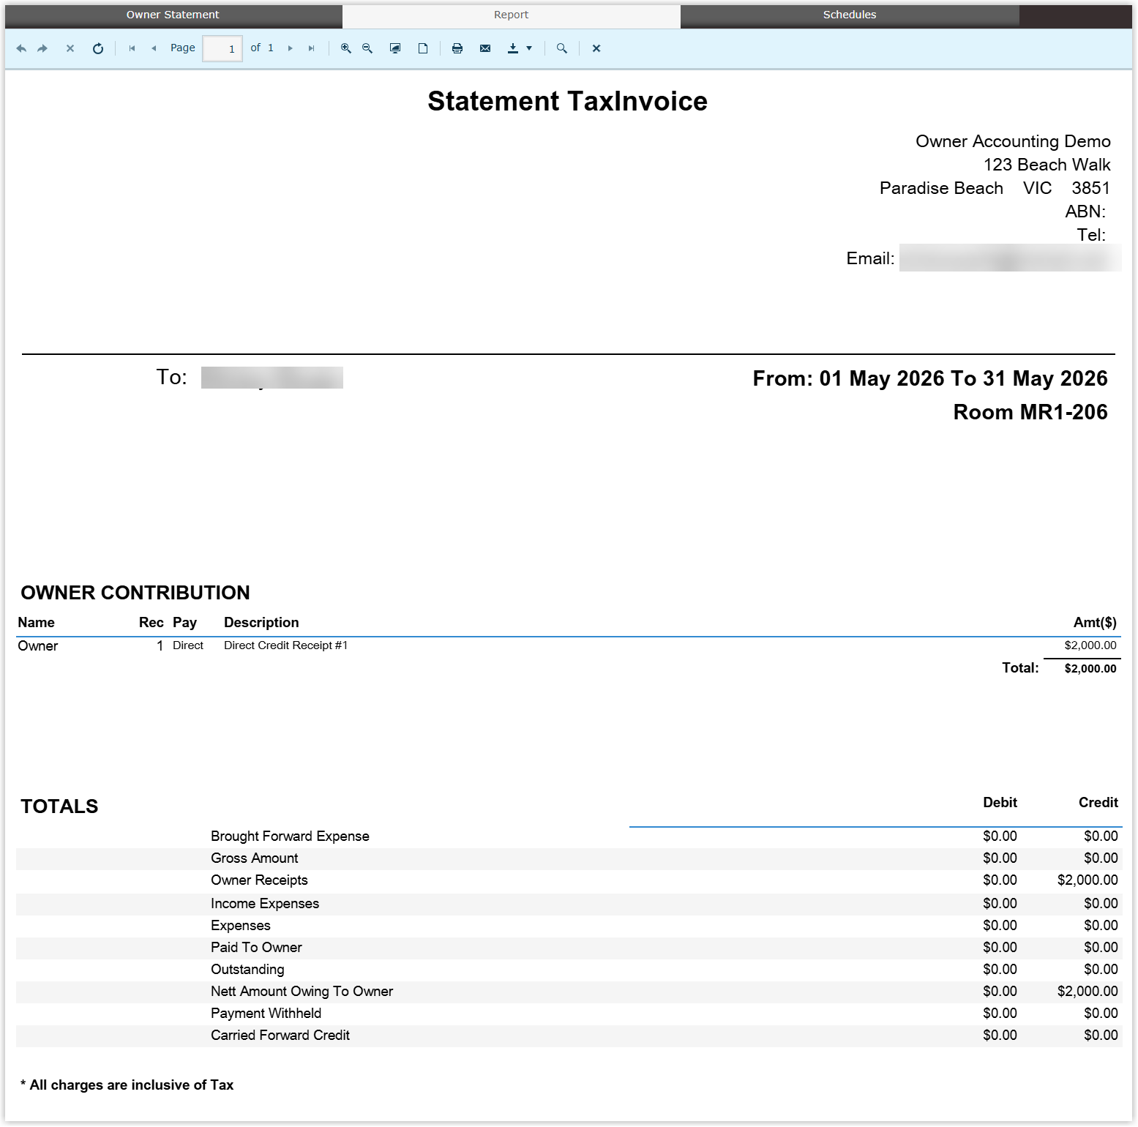Screen dimensions: 1138x1127
Task: Switch to the Owner Statement tab
Action: pyautogui.click(x=173, y=15)
